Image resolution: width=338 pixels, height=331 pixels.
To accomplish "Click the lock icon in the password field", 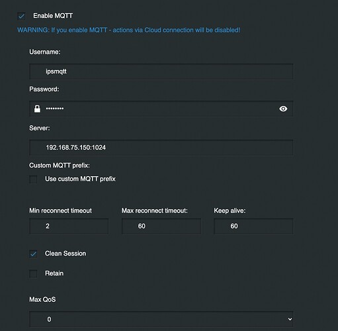I will coord(37,109).
